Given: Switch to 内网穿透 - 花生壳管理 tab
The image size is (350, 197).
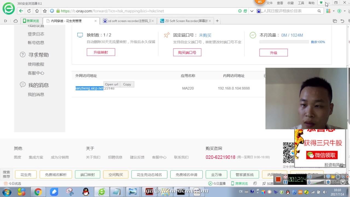Looking at the screenshot, I should pyautogui.click(x=71, y=21).
